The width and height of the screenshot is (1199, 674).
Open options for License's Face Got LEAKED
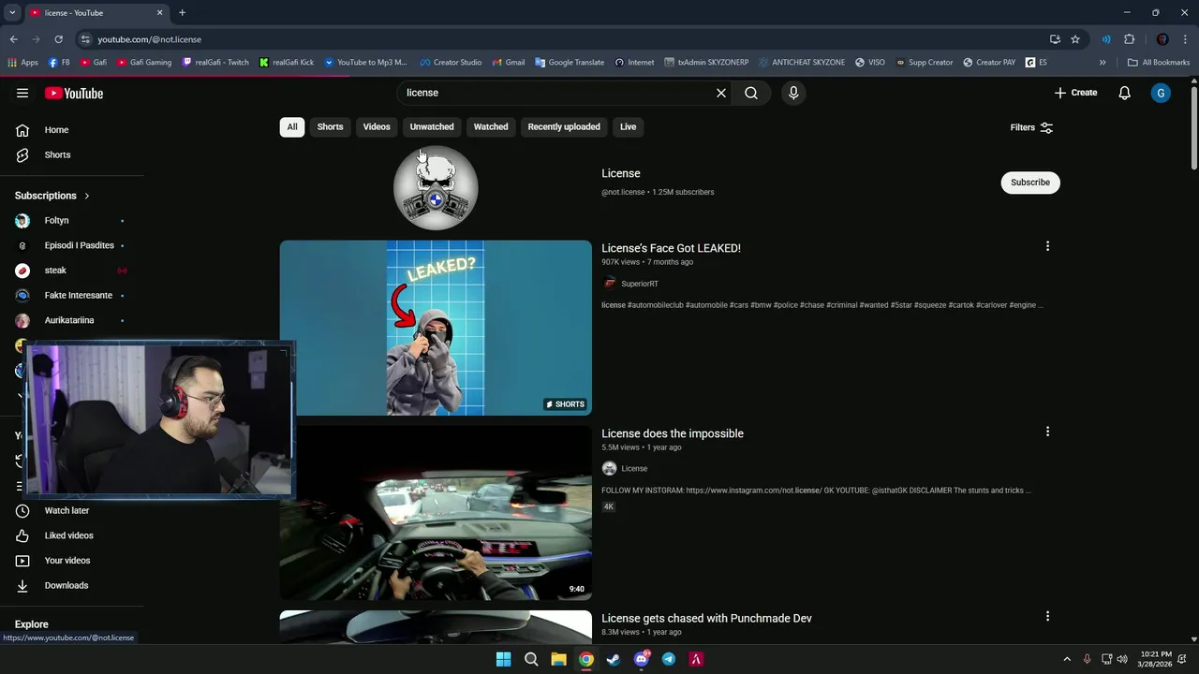click(1047, 246)
